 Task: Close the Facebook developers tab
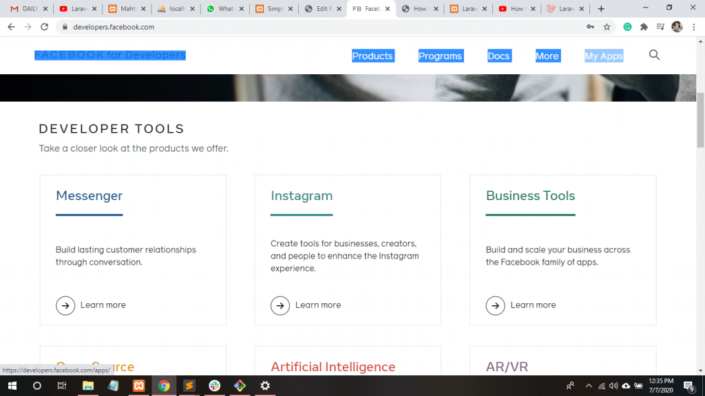pyautogui.click(x=388, y=8)
